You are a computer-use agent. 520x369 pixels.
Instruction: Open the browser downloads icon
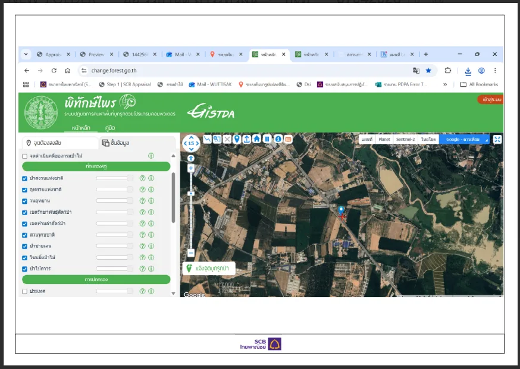click(x=468, y=71)
